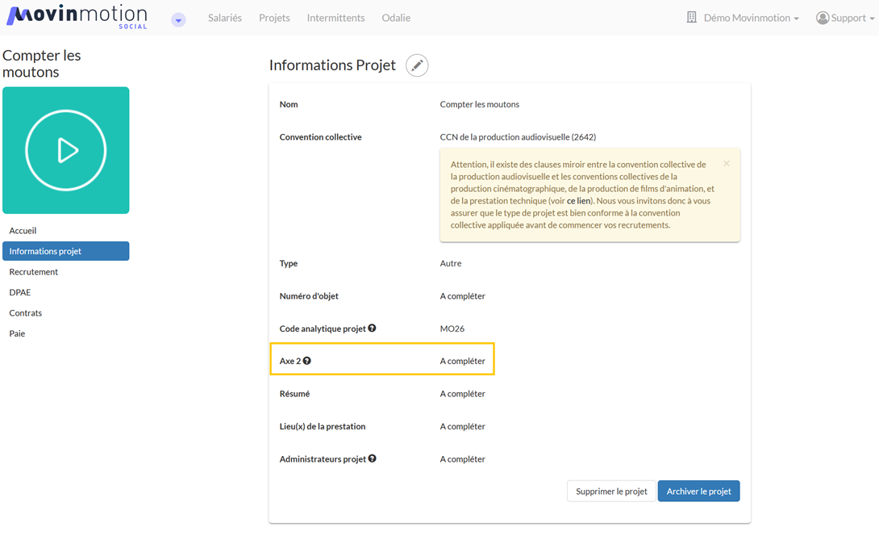This screenshot has width=879, height=540.
Task: Click the Movinmotion Social logo
Action: (x=77, y=17)
